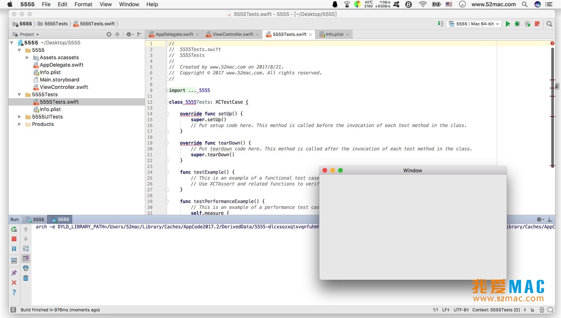Image resolution: width=561 pixels, height=318 pixels.
Task: Toggle read-only lock icon in the status bar
Action: (x=533, y=310)
